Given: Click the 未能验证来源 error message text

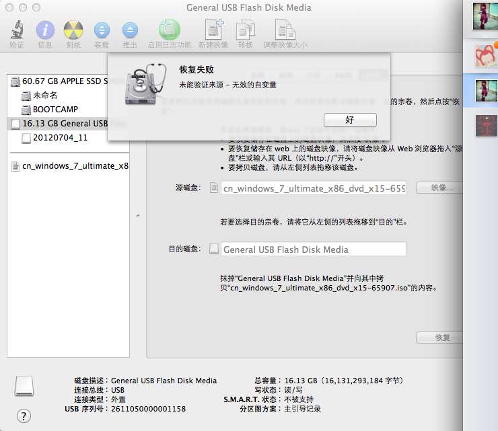Looking at the screenshot, I should click(227, 85).
